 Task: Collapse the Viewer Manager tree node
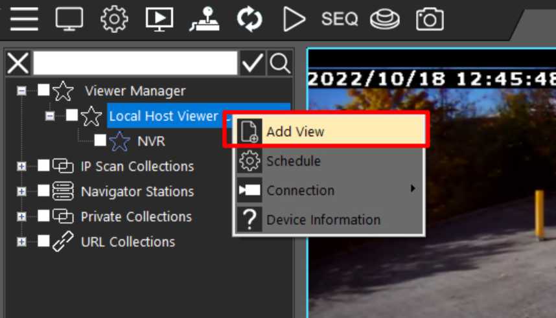tap(21, 91)
